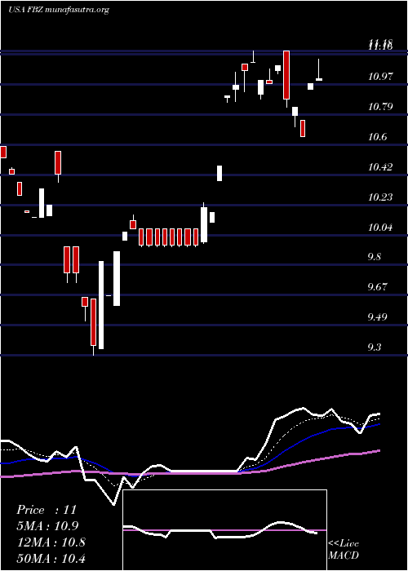The height and width of the screenshot is (571, 408).
Task: Click the USA FBZ munafasutra.org title text
Action: tap(59, 10)
